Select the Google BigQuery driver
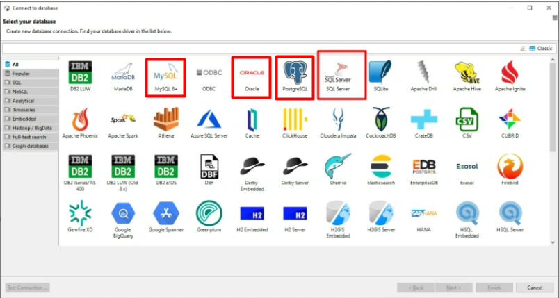 point(123,220)
